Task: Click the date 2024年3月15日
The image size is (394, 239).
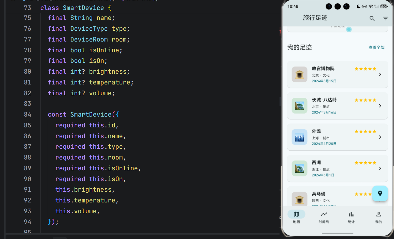Action: tap(324, 81)
